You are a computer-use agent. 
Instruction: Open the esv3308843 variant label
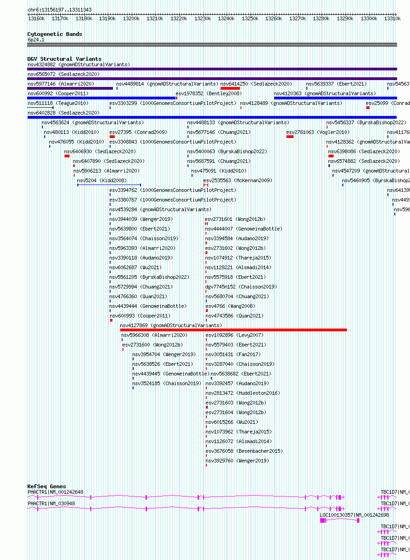click(173, 142)
